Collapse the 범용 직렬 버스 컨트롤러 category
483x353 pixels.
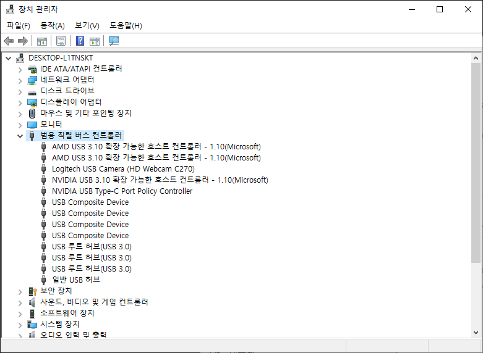(x=20, y=136)
